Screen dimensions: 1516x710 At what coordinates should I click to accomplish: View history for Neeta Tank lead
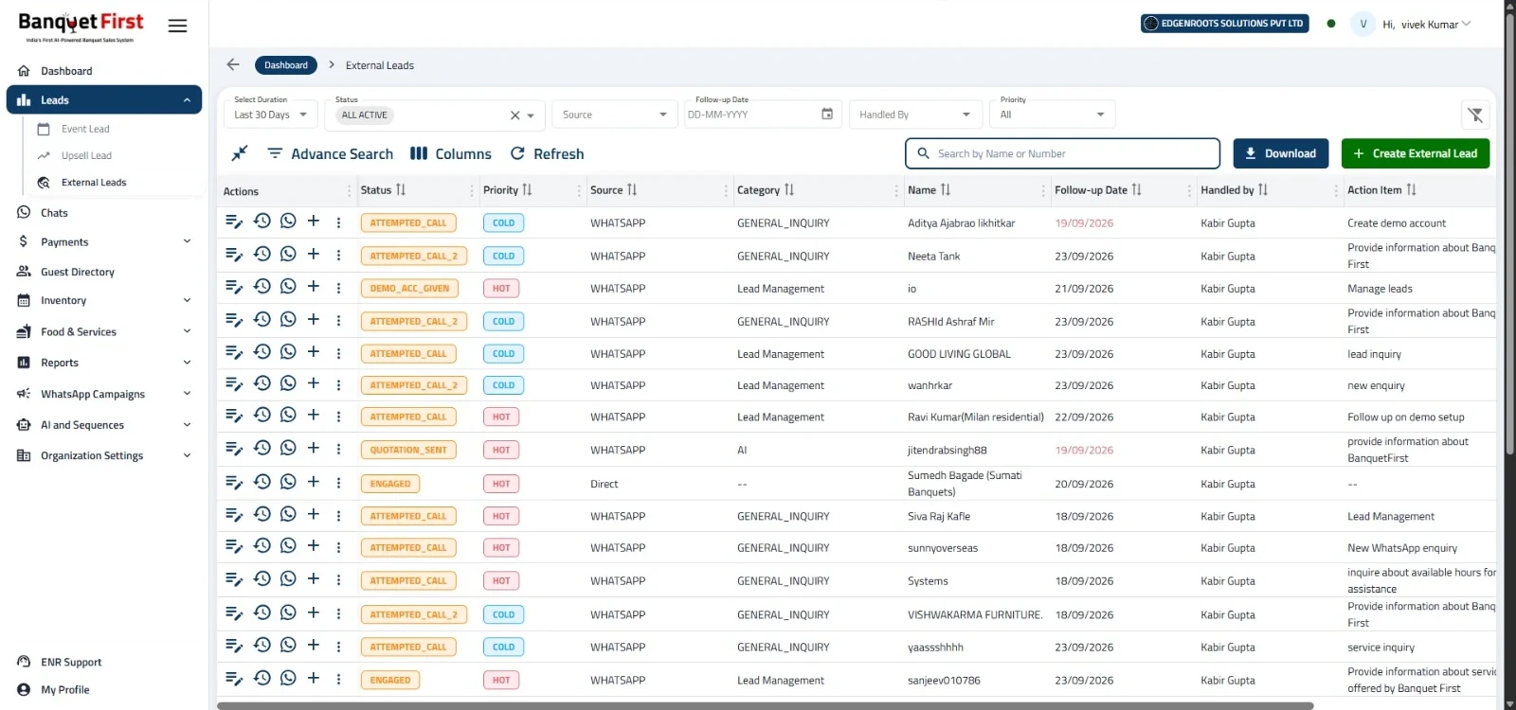pos(262,254)
